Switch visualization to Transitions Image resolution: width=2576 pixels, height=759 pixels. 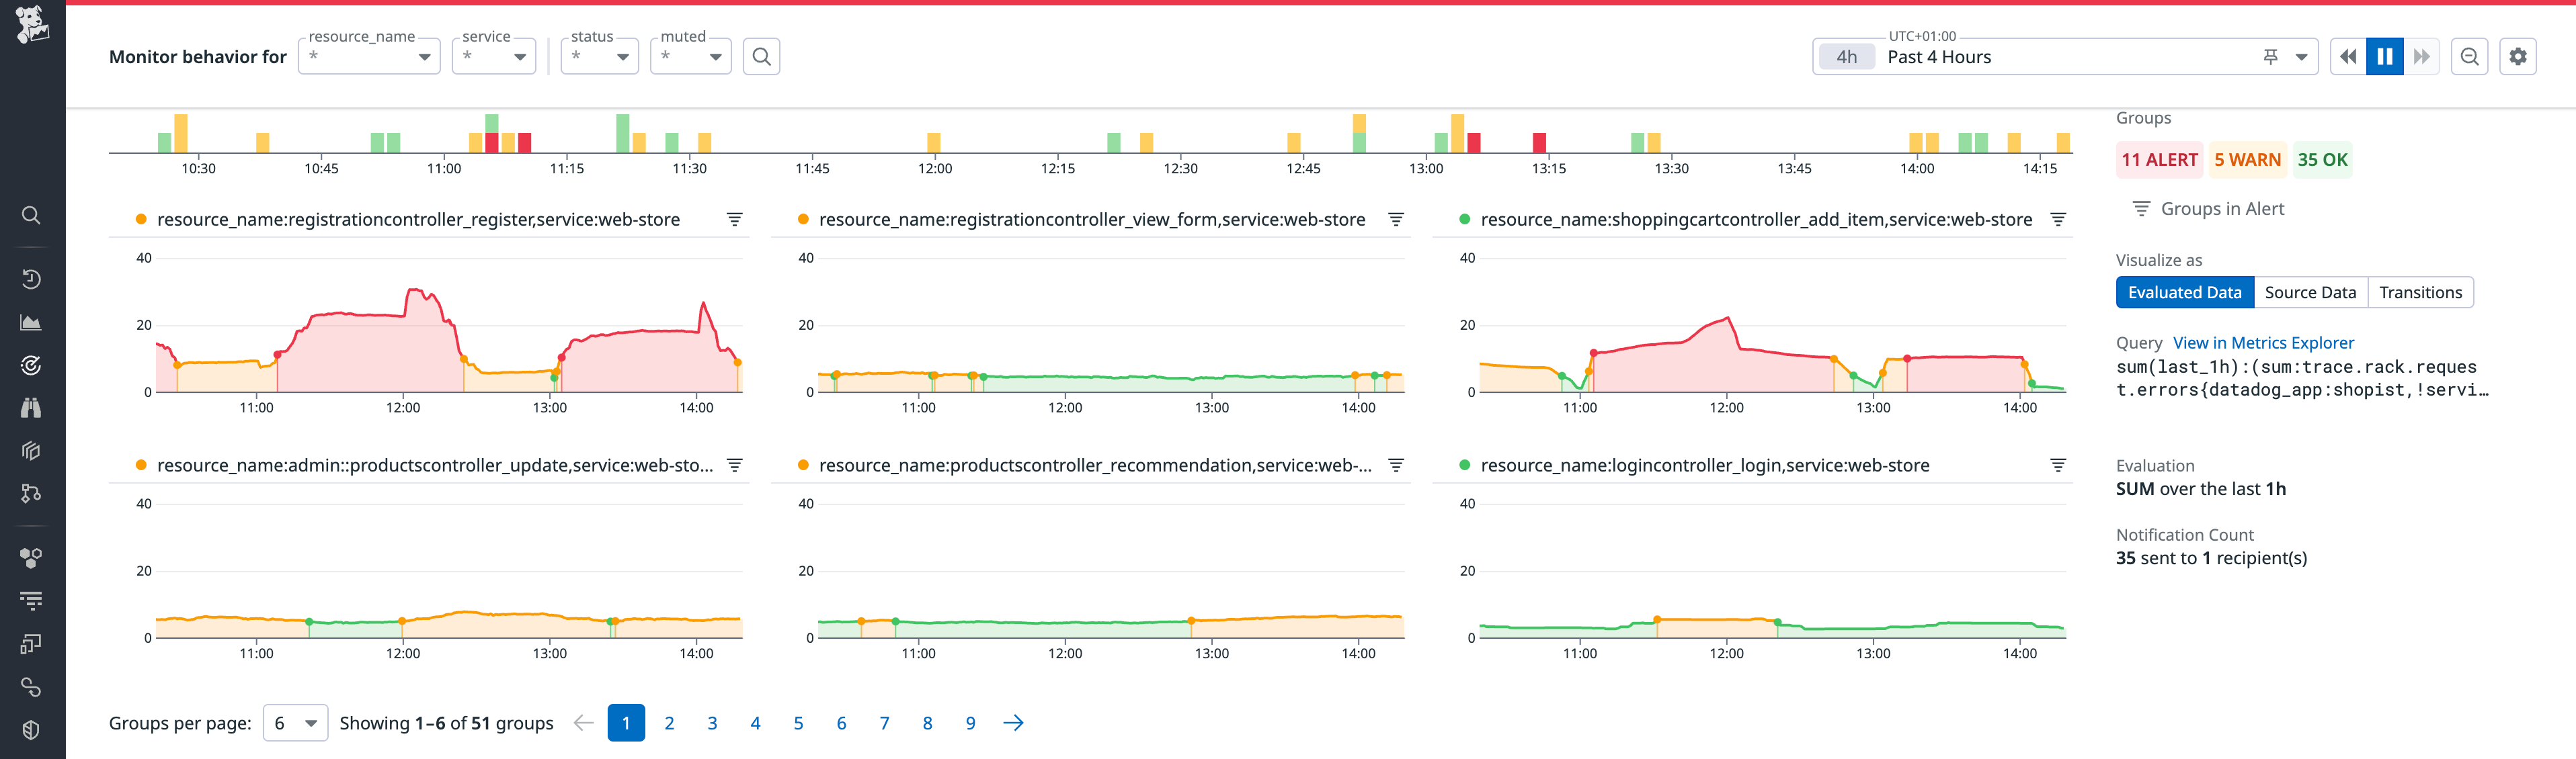tap(2420, 292)
